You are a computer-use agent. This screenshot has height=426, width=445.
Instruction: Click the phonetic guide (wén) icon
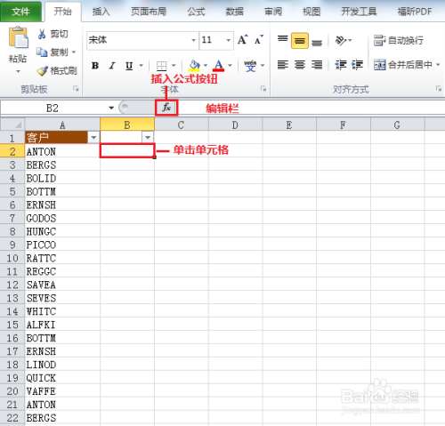pyautogui.click(x=250, y=66)
